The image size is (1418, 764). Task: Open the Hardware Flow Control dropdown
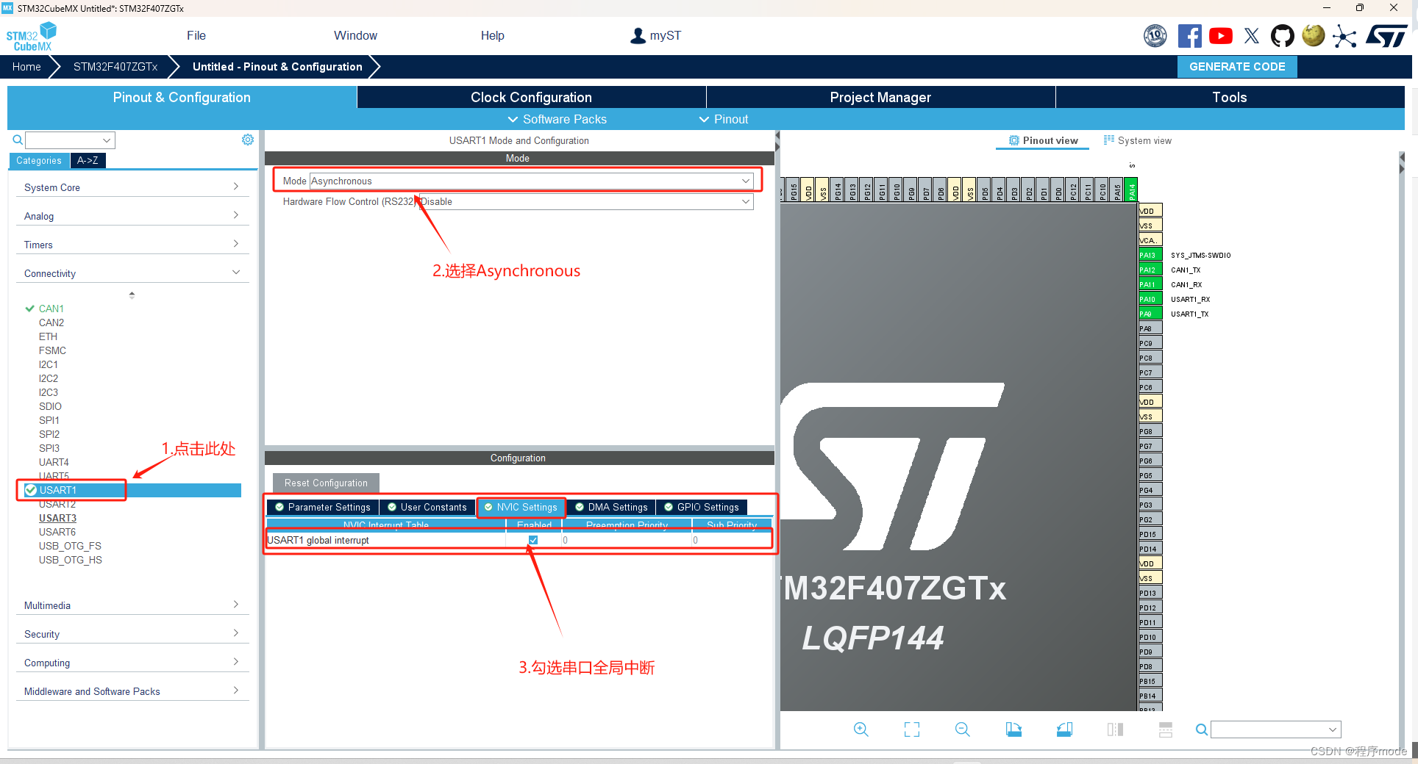pos(586,201)
